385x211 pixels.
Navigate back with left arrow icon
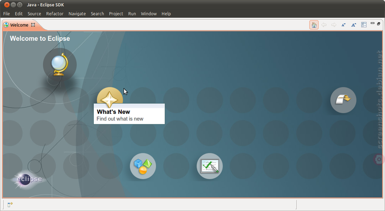coord(324,25)
